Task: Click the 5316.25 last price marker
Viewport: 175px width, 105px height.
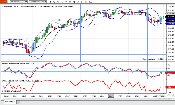Action: (x=171, y=16)
